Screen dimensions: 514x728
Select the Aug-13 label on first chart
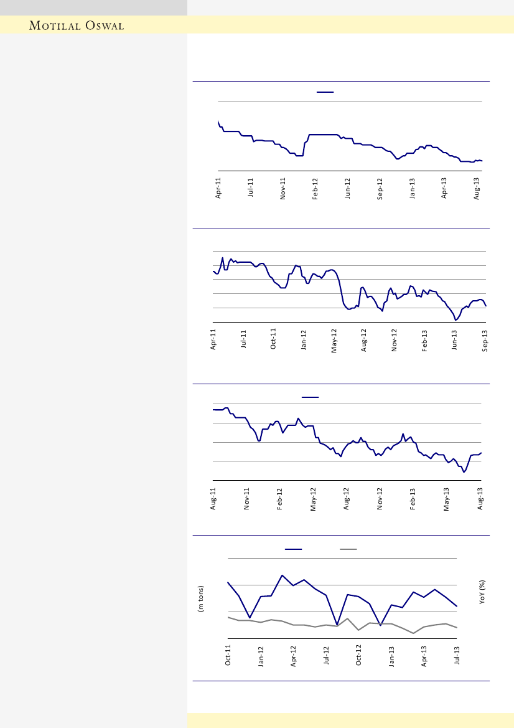(477, 189)
